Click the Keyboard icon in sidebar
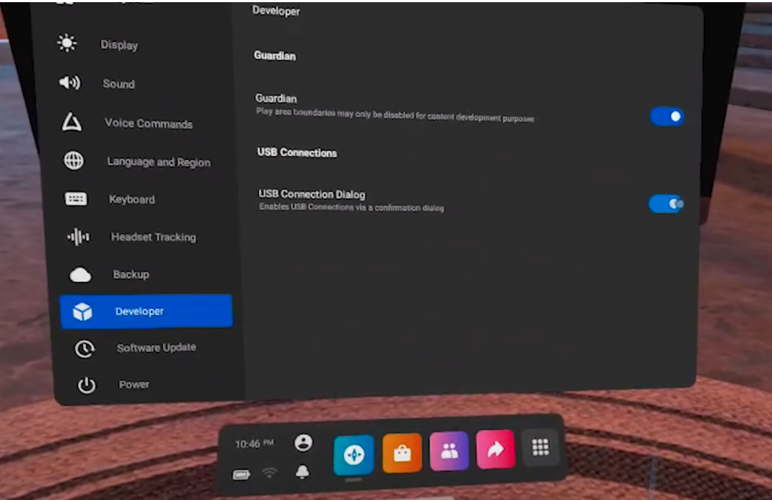Viewport: 772px width, 500px height. 76,199
